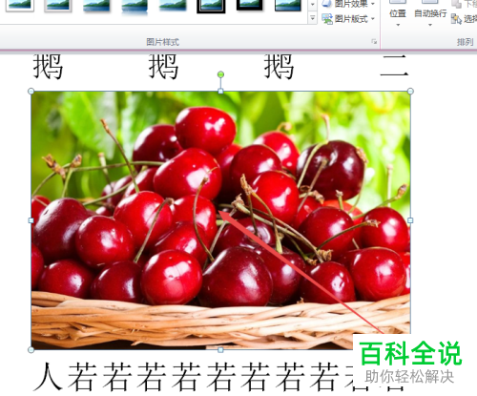477x396 pixels.
Task: Apply the second beveled matte white picture style
Action: coord(58,6)
